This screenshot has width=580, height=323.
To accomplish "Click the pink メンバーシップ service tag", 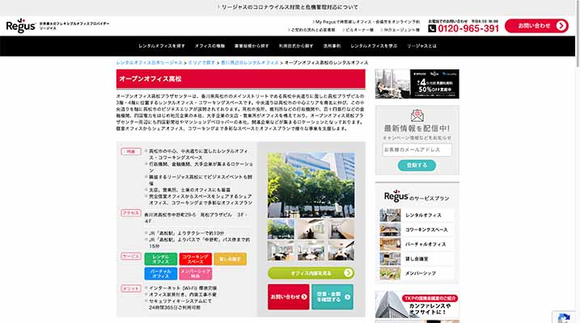I will click(195, 274).
